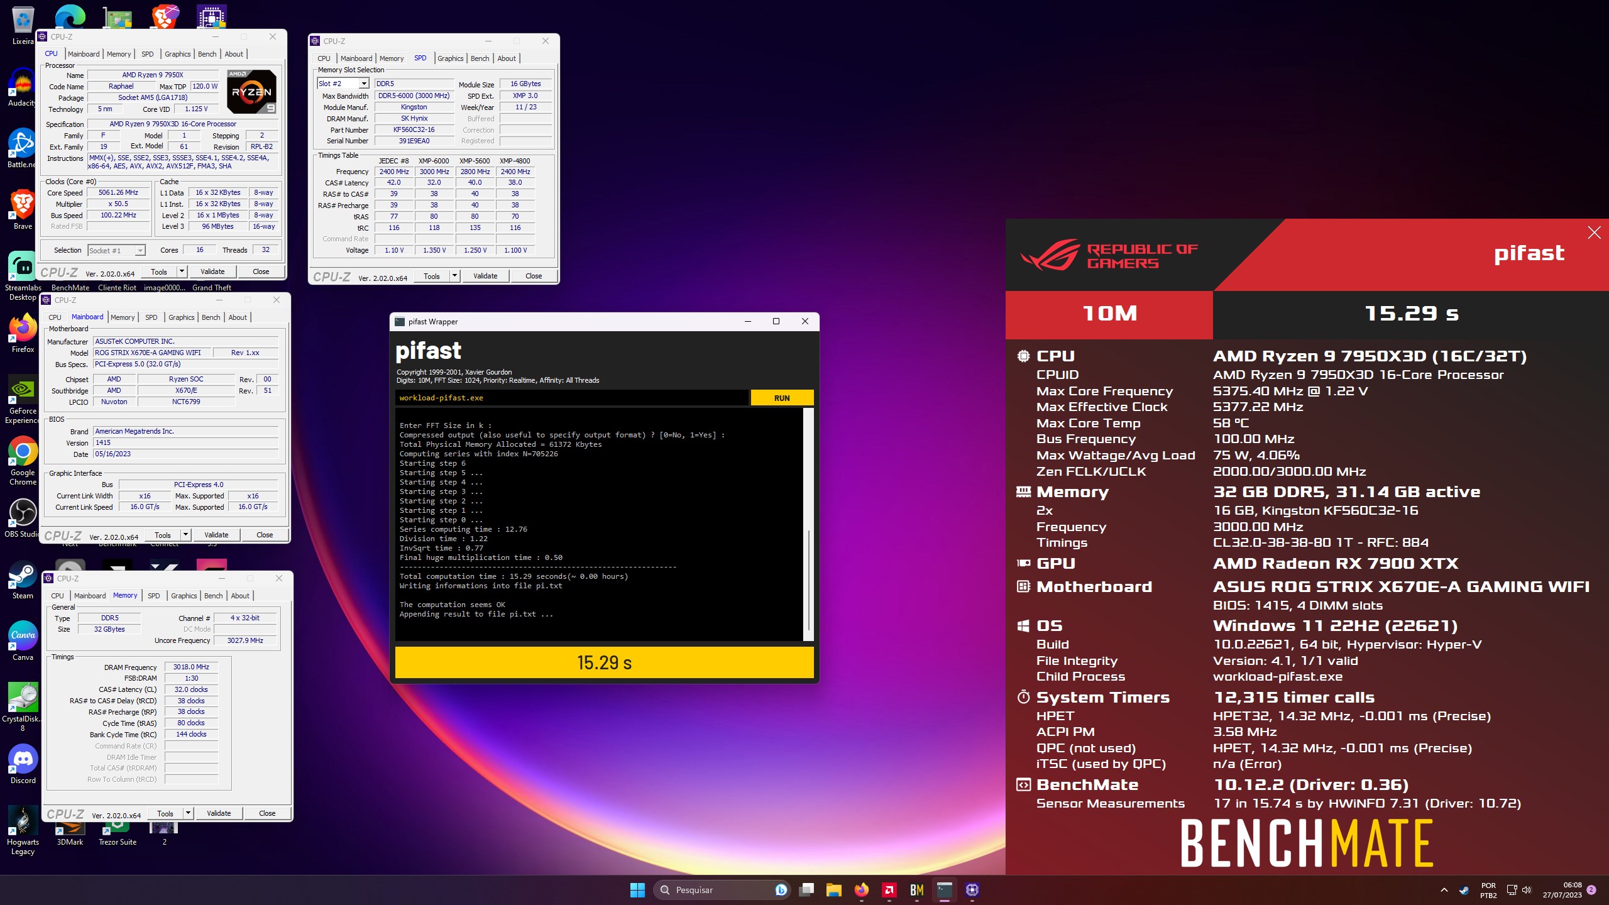The height and width of the screenshot is (905, 1609).
Task: Click the workload-pifast.exe path field
Action: (x=571, y=398)
